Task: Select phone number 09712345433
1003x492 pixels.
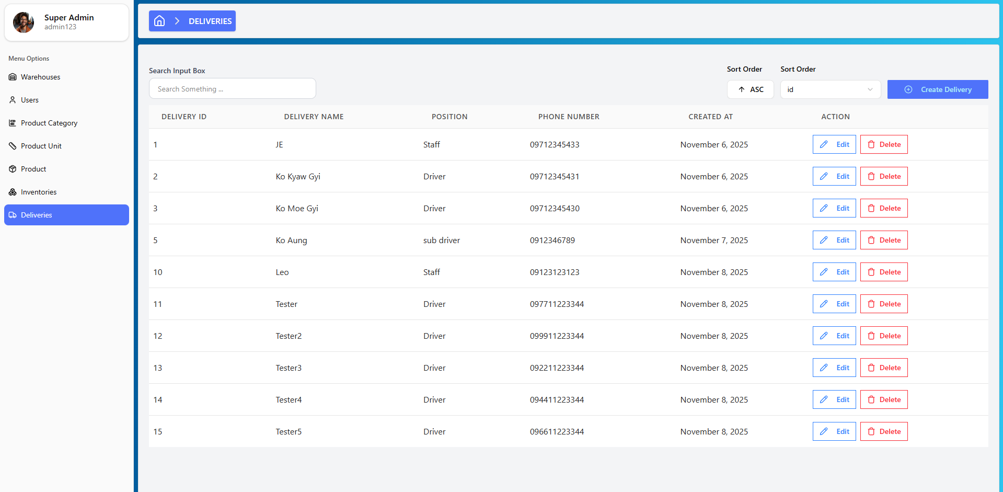Action: (555, 145)
